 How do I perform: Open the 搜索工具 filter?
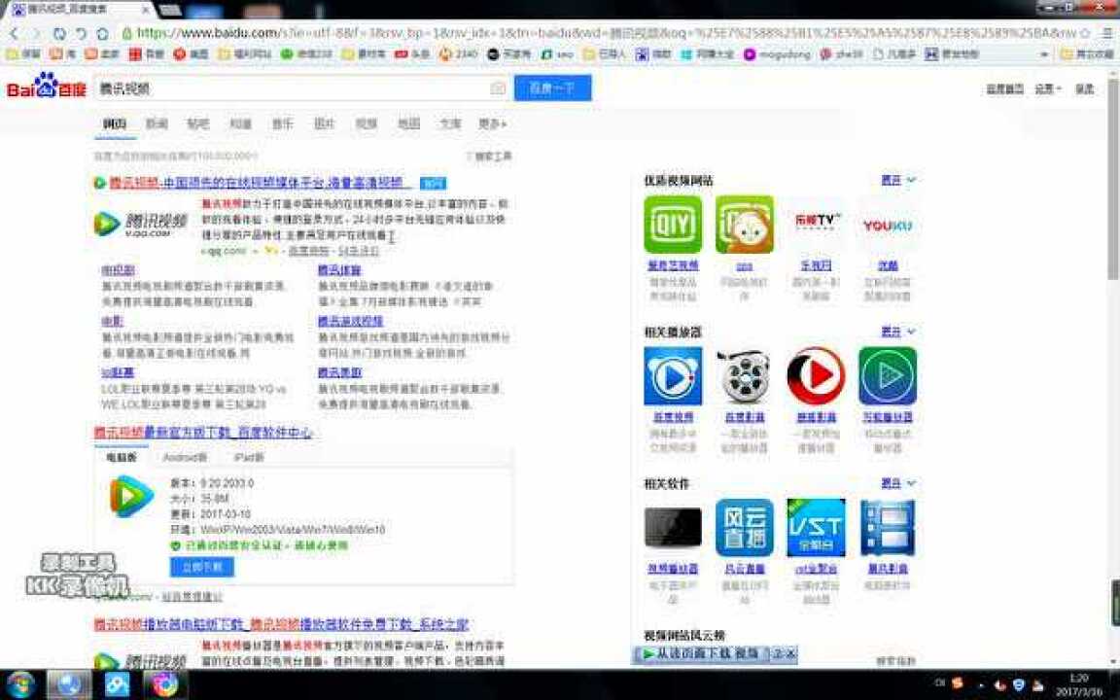click(489, 156)
